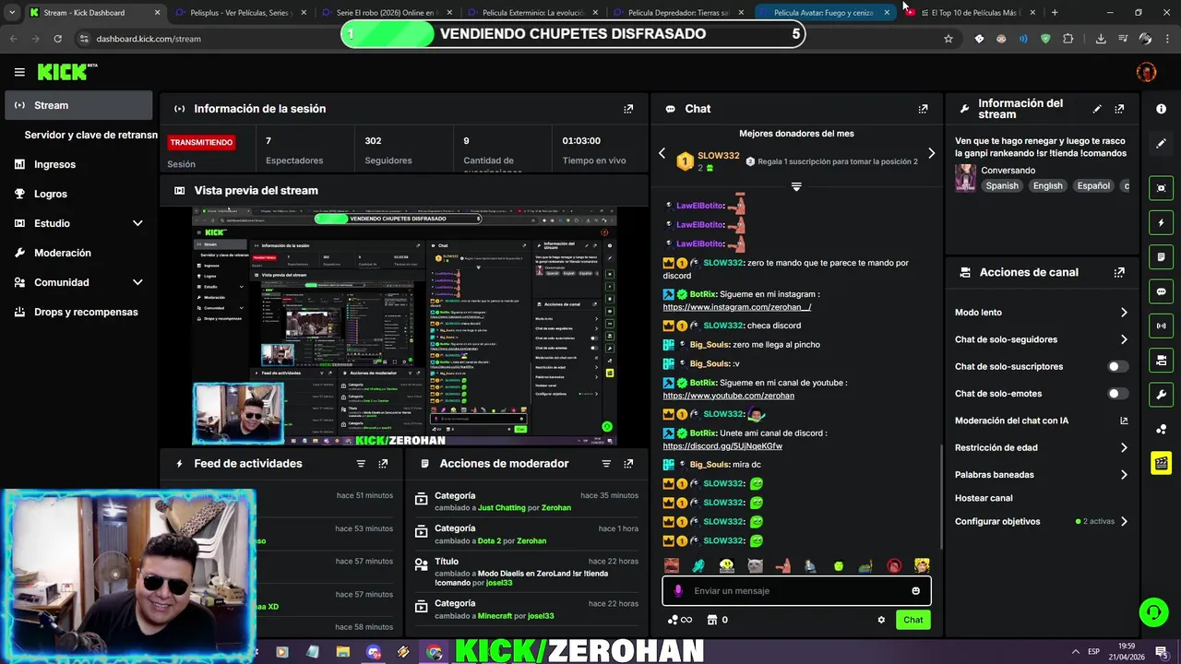Open Palabras baneadas options arrow
1181x664 pixels.
click(1123, 475)
